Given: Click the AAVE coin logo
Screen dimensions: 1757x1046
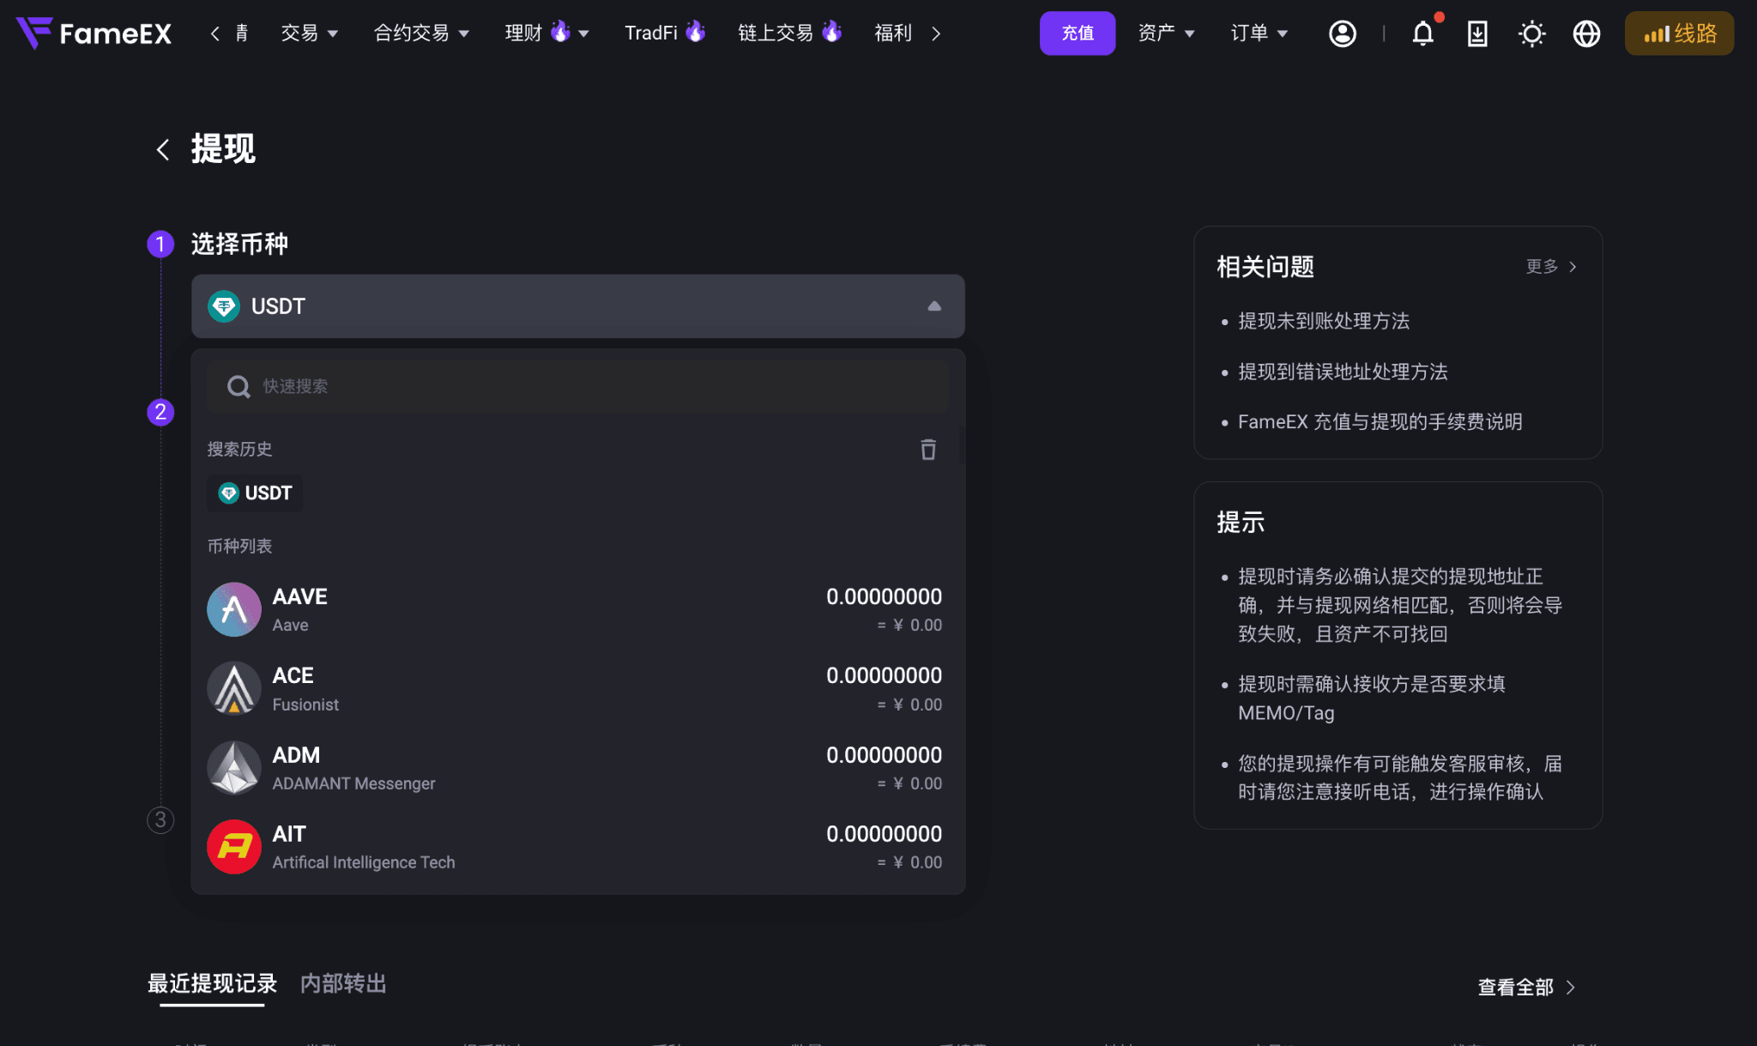Looking at the screenshot, I should point(234,609).
